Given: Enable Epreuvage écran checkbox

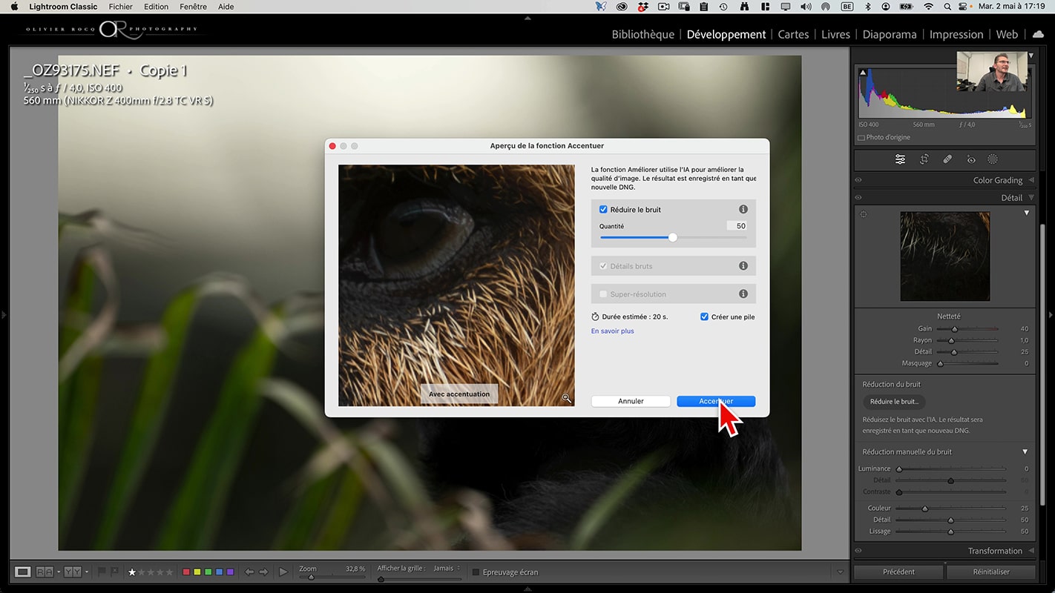Looking at the screenshot, I should click(476, 572).
